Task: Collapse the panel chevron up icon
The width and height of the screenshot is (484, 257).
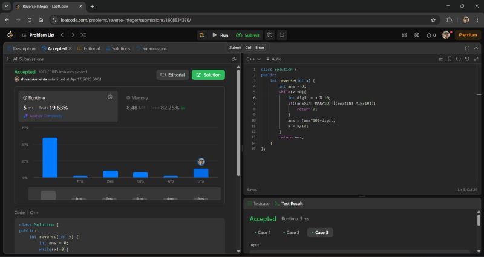Action: click(x=476, y=48)
